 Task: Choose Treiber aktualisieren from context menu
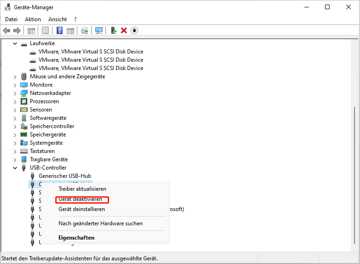82,189
